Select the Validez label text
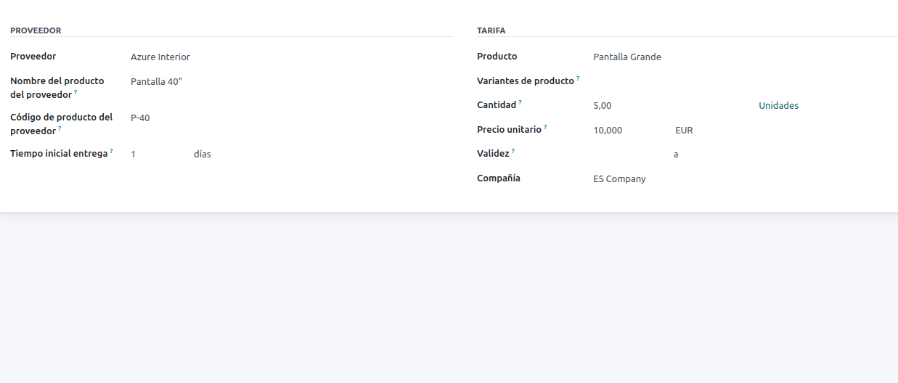Image resolution: width=898 pixels, height=383 pixels. [x=493, y=153]
